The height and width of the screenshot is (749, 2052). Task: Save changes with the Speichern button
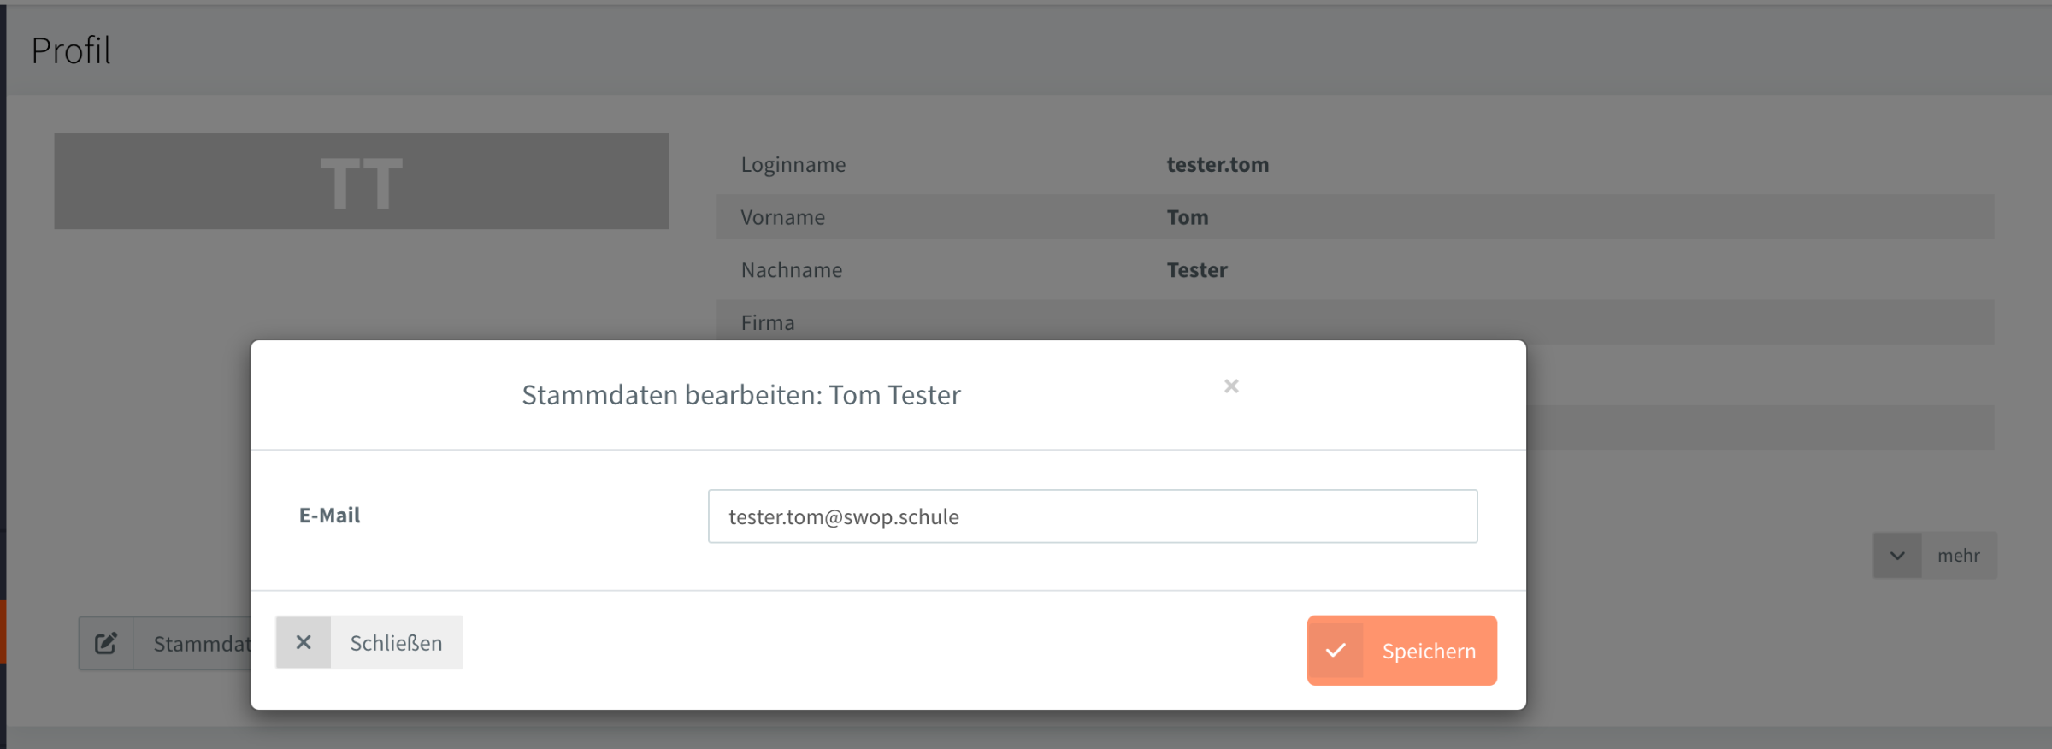pyautogui.click(x=1402, y=651)
